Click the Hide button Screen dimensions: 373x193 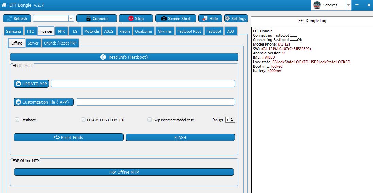210,18
